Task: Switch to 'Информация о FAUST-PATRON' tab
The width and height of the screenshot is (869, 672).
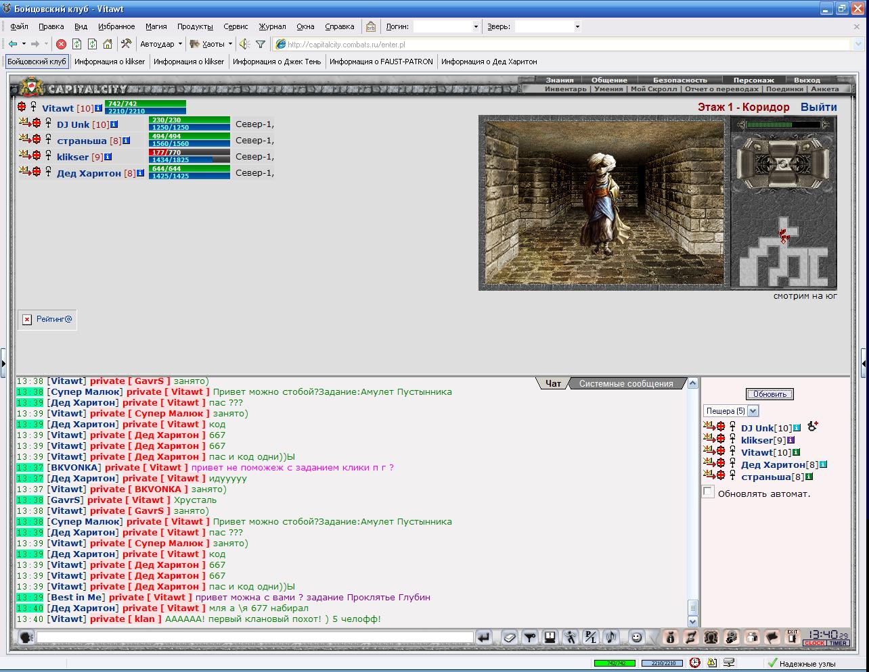Action: pyautogui.click(x=381, y=62)
